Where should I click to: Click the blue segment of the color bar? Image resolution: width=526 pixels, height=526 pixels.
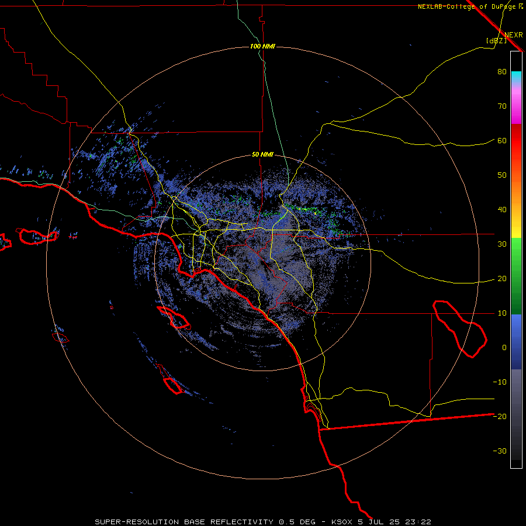[x=516, y=341]
